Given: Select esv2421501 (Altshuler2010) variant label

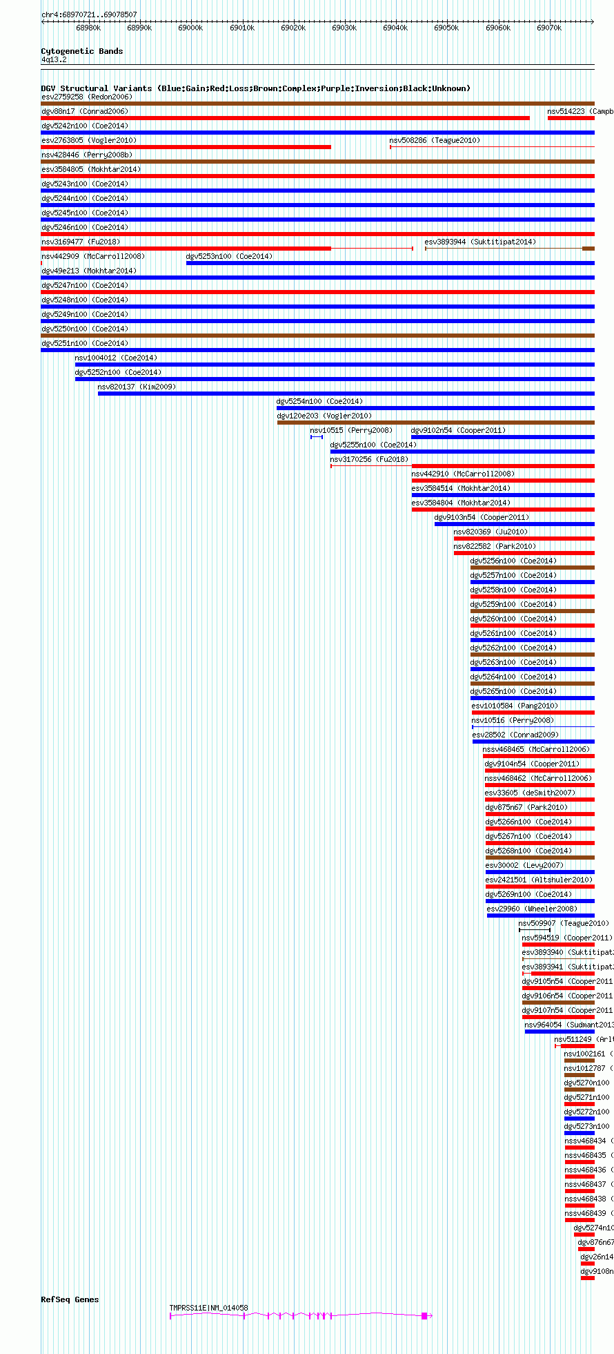Looking at the screenshot, I should pos(539,880).
